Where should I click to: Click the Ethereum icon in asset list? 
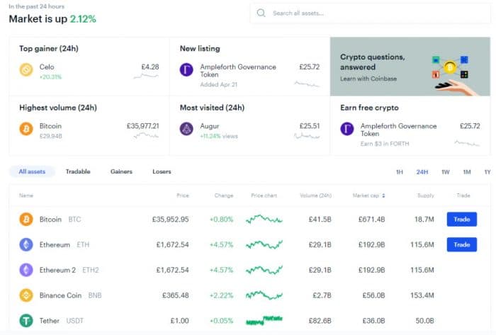point(26,244)
